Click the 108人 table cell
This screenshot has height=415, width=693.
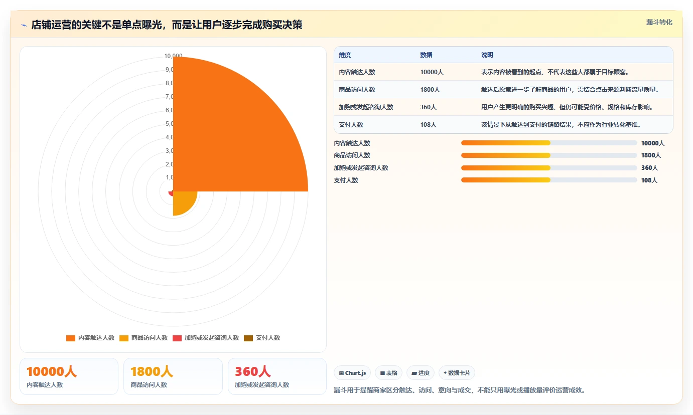(428, 125)
